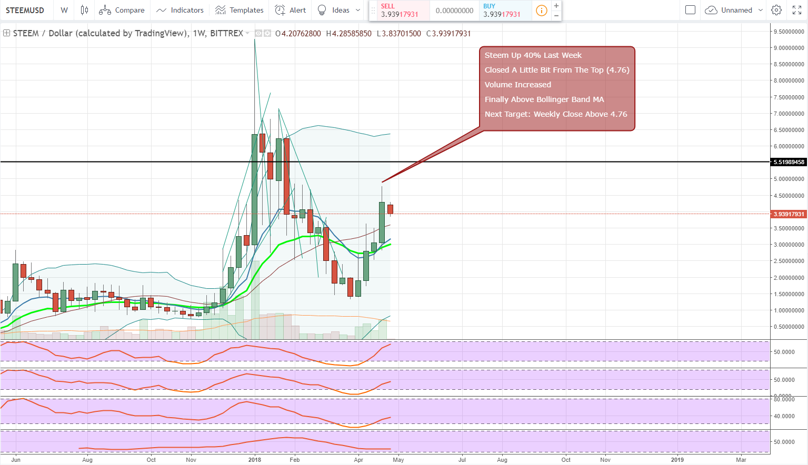Screen dimensions: 808x465
Task: Create a new Alert
Action: [x=291, y=10]
